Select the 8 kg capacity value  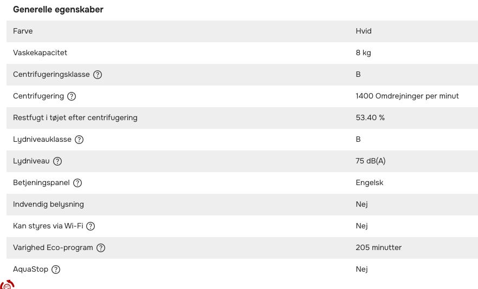tap(363, 53)
